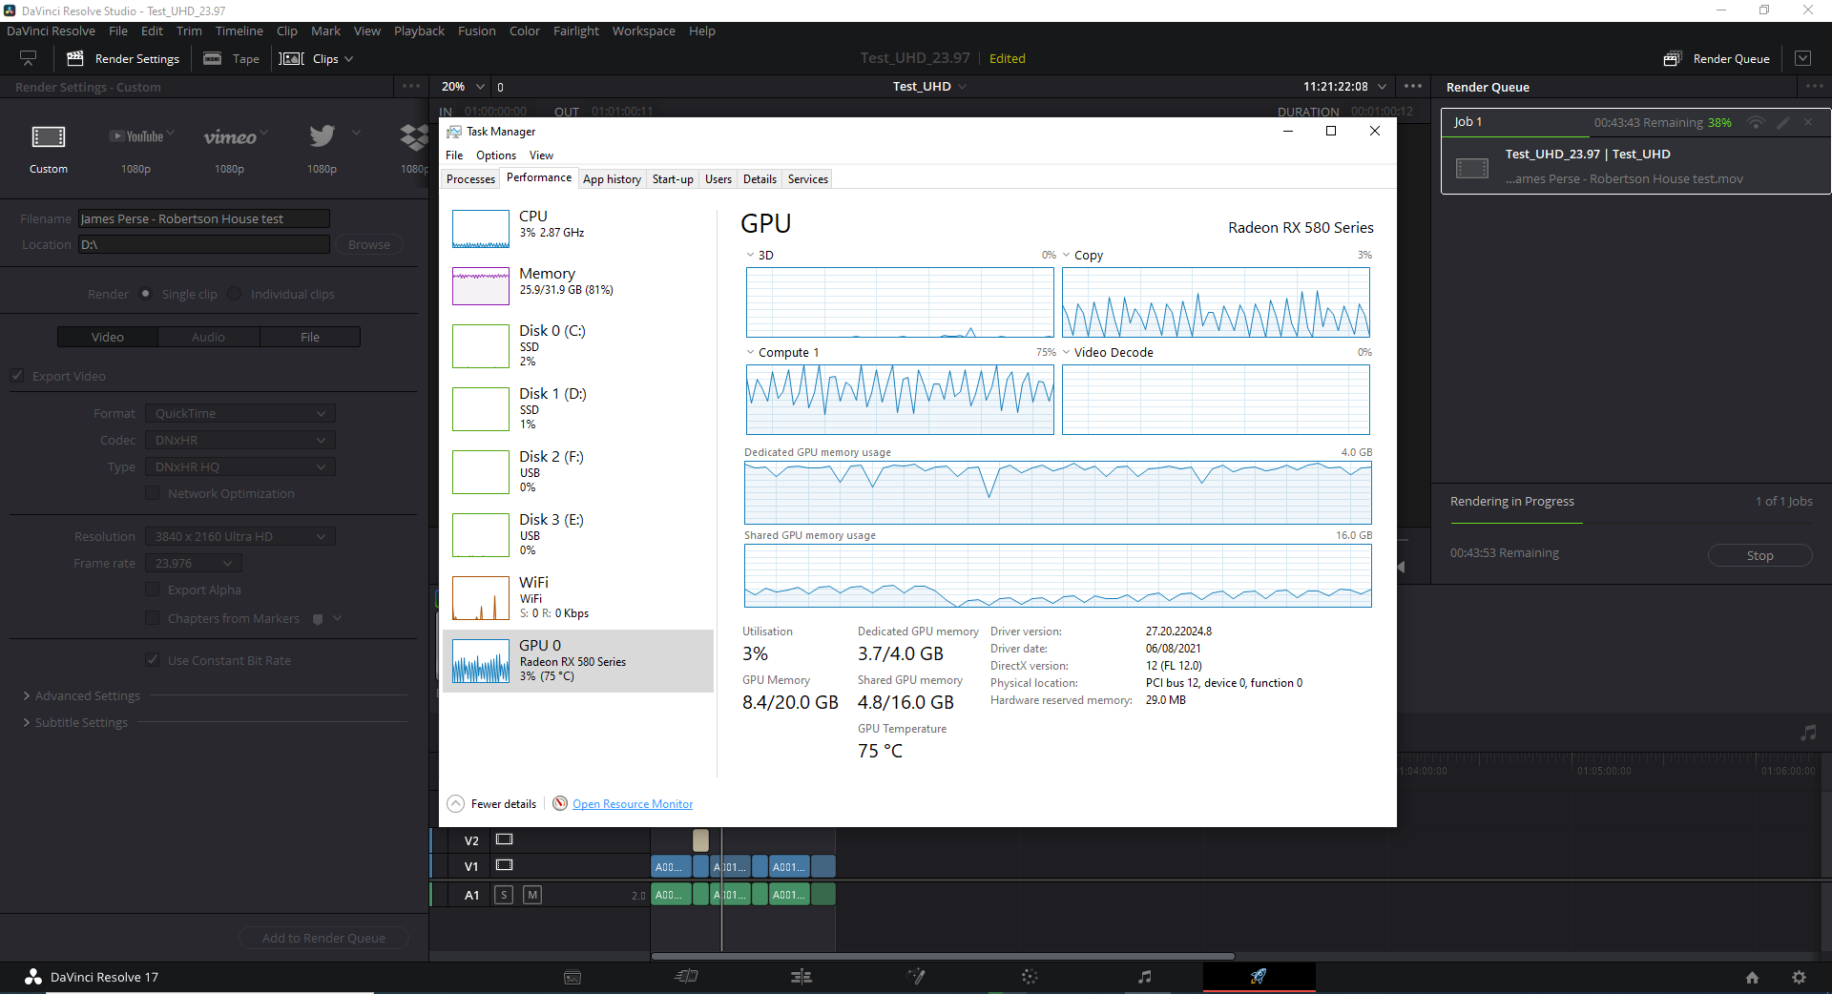Switch to App history tab in Task Manager
The width and height of the screenshot is (1832, 994).
(612, 179)
